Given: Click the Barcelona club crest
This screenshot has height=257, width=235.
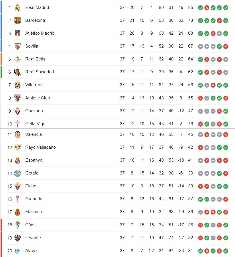Looking at the screenshot, I should [17, 20].
